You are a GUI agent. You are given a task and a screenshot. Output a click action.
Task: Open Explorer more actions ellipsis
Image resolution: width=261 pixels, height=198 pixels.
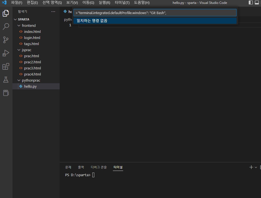coord(53,11)
